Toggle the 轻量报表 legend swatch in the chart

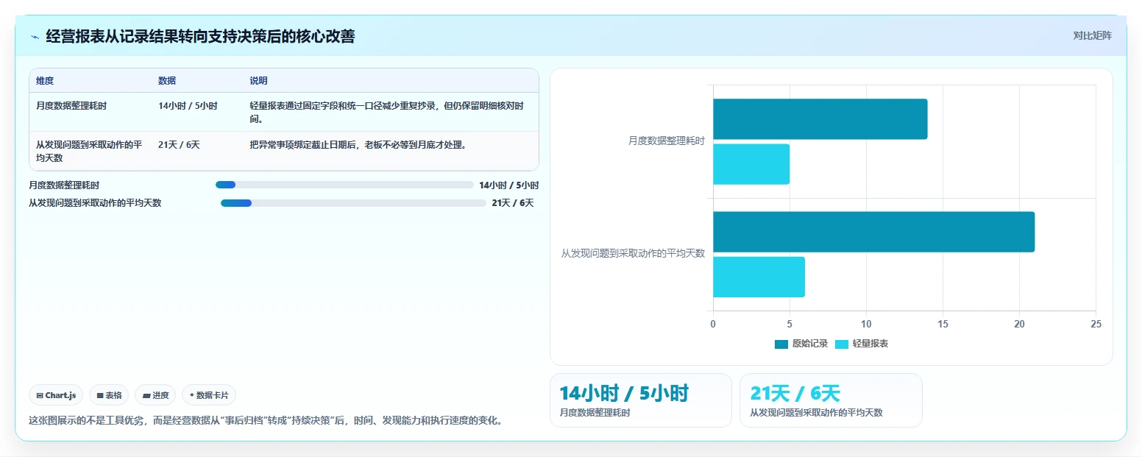[x=842, y=344]
